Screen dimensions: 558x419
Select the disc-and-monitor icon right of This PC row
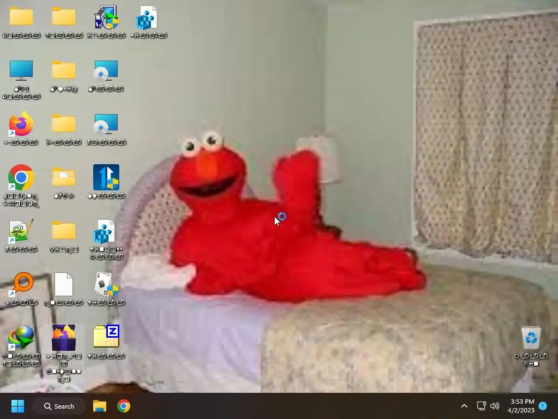[x=106, y=70]
